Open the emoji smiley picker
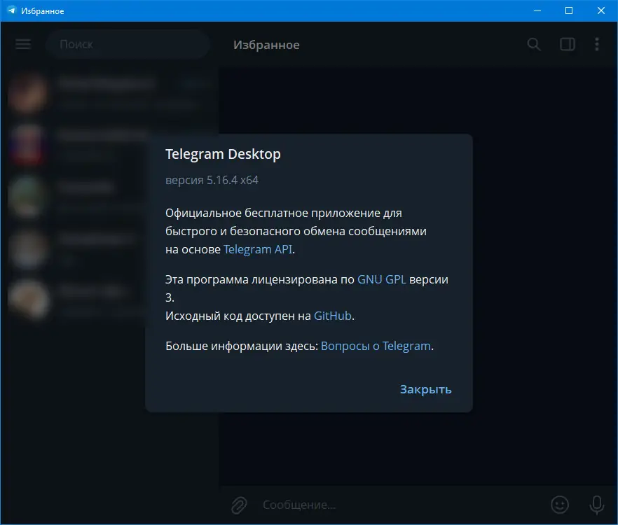This screenshot has height=525, width=618. pyautogui.click(x=559, y=505)
